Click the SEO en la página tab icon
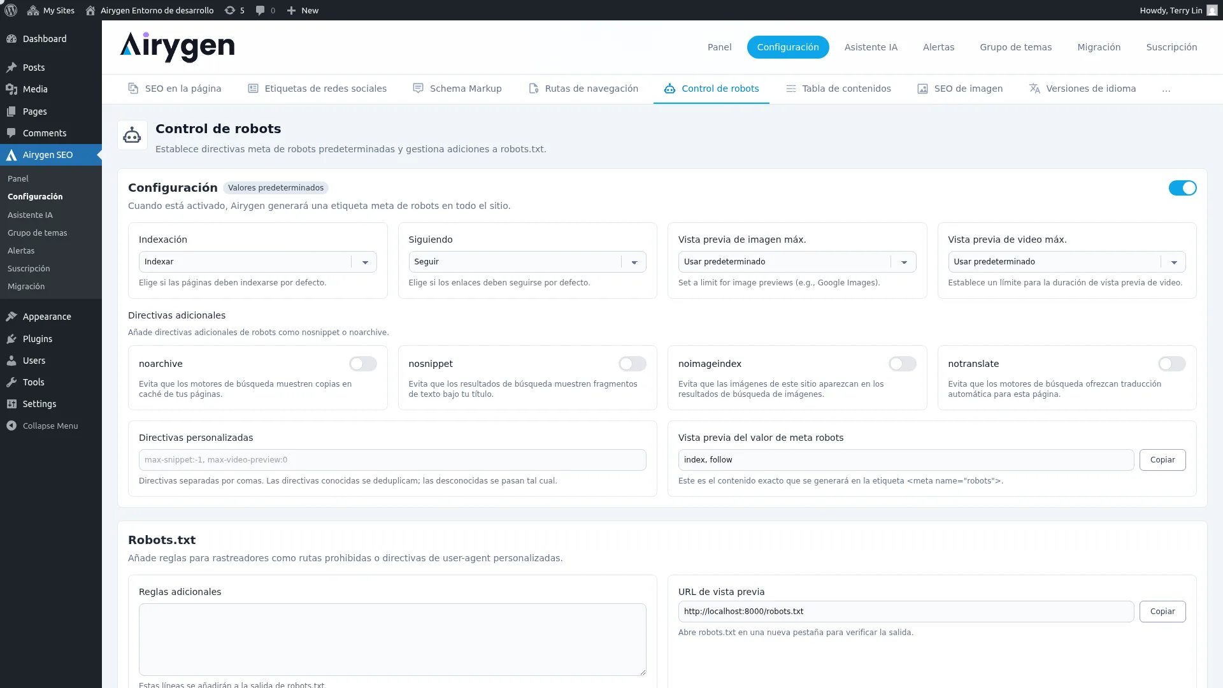The height and width of the screenshot is (688, 1223). pos(133,89)
